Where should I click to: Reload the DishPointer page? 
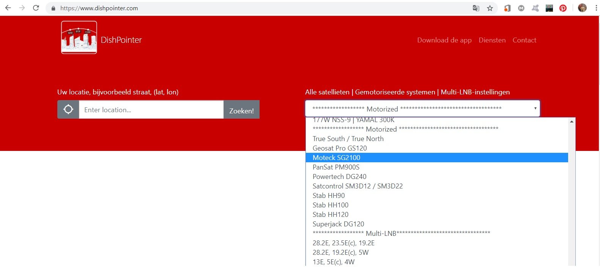(36, 8)
